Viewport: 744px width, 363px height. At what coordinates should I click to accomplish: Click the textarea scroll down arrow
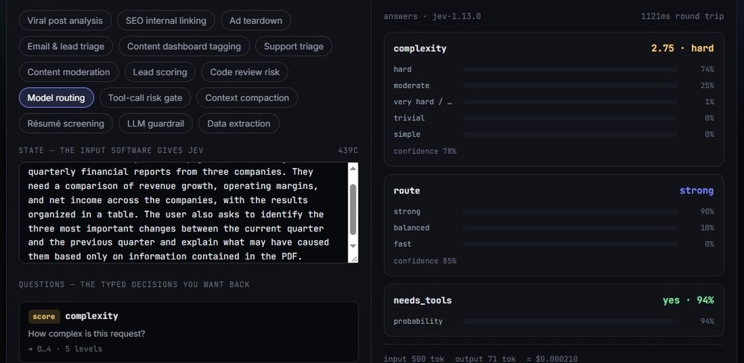(x=353, y=245)
